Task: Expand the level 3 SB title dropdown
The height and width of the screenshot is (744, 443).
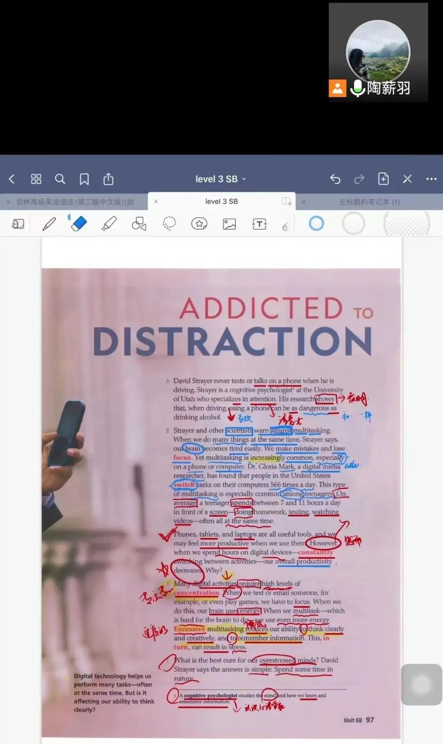Action: 221,179
